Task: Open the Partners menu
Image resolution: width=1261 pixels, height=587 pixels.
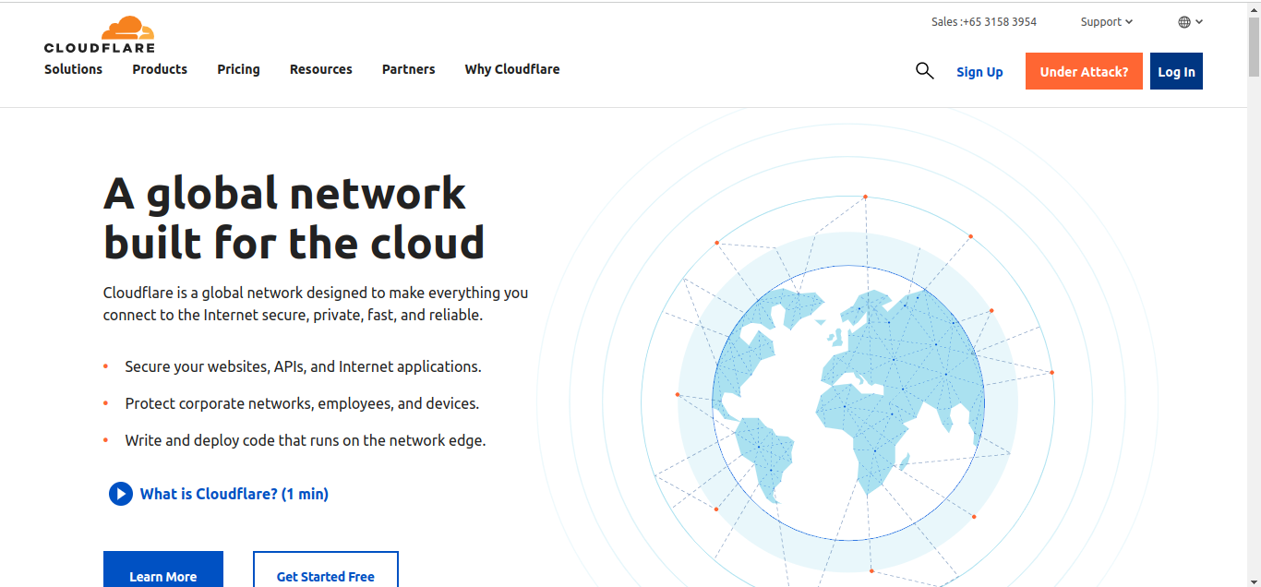Action: coord(409,69)
